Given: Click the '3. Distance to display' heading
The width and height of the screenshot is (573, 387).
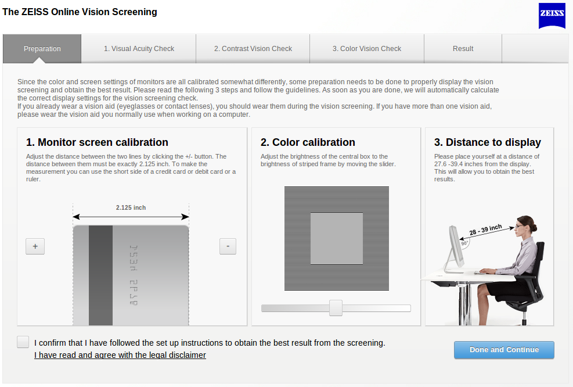Looking at the screenshot, I should click(488, 142).
